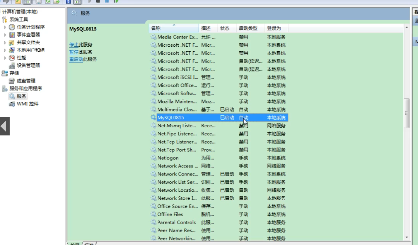Click the WMI 控件 tree node
Viewport: 418px width, 245px height.
pyautogui.click(x=27, y=104)
